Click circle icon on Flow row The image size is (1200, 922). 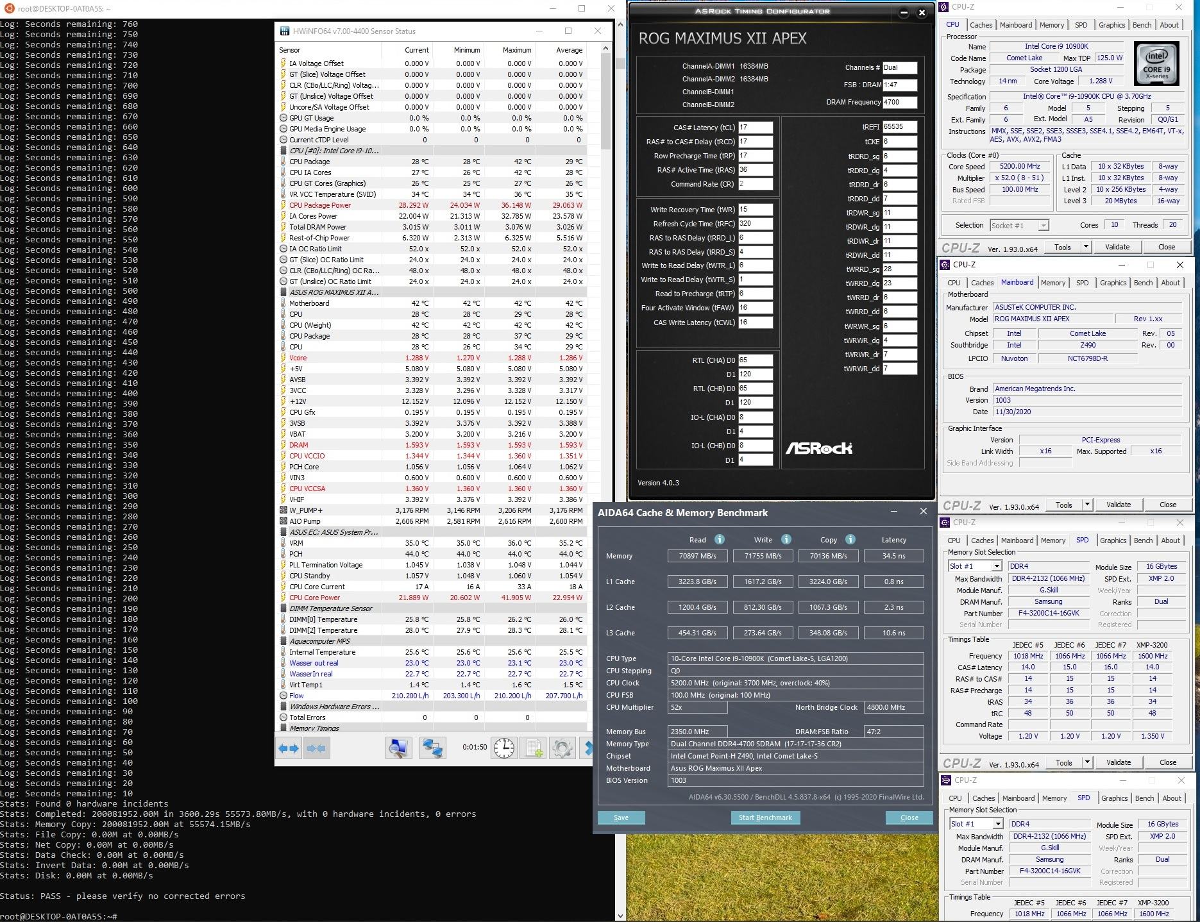[x=283, y=696]
